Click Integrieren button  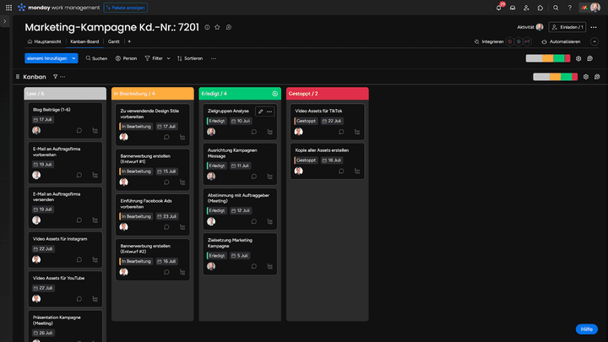click(489, 41)
